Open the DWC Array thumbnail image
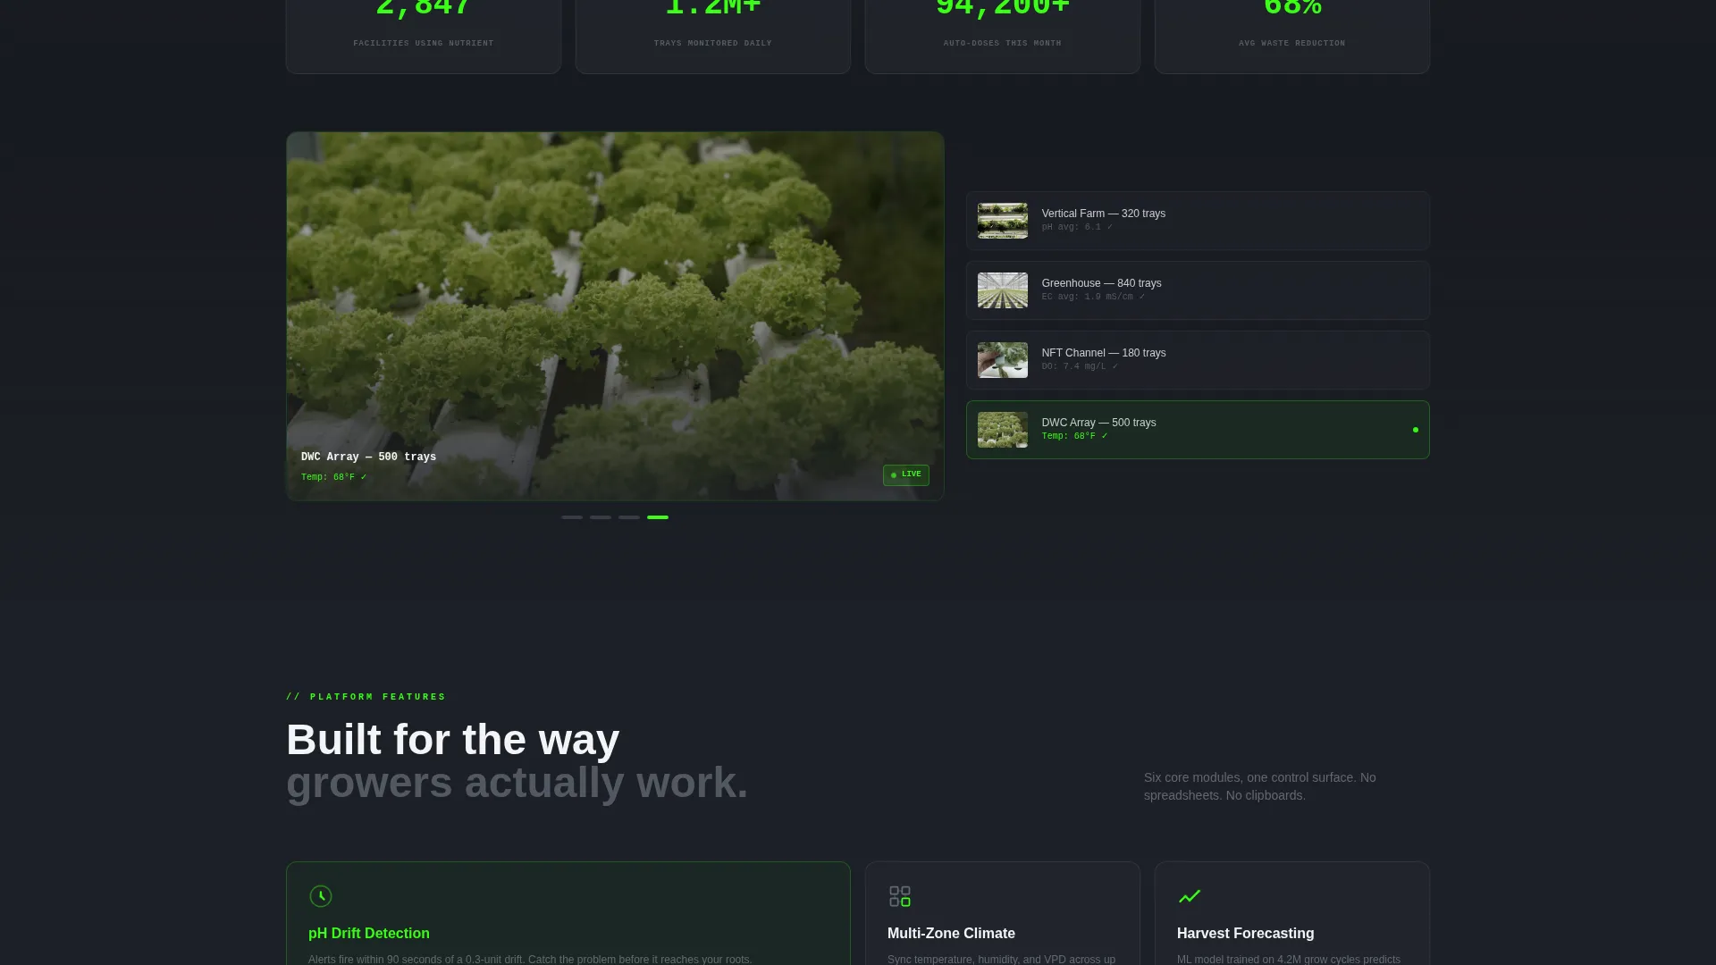Screen dimensions: 1716x965 [1002, 430]
